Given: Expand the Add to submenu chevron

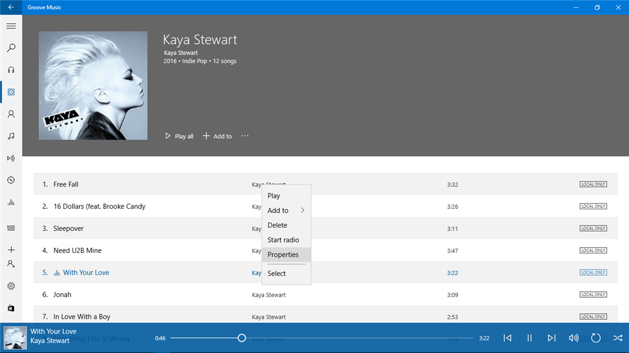Looking at the screenshot, I should pyautogui.click(x=302, y=210).
